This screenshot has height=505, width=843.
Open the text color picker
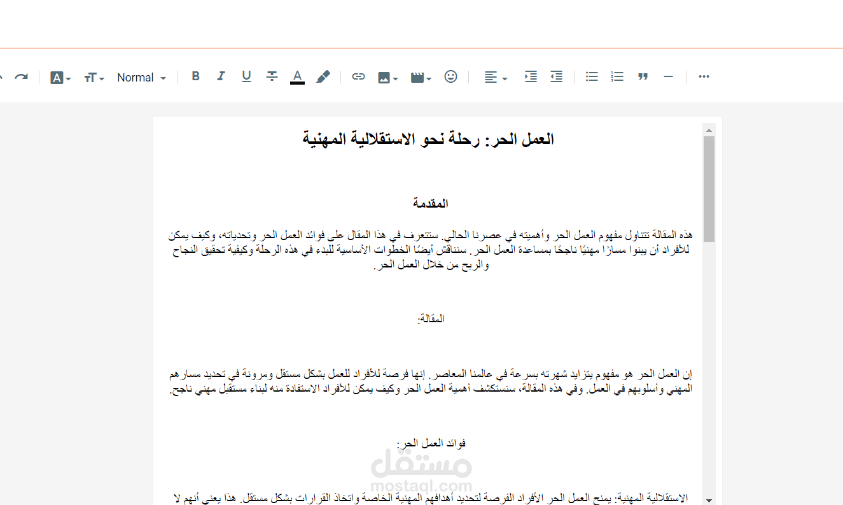pyautogui.click(x=297, y=77)
